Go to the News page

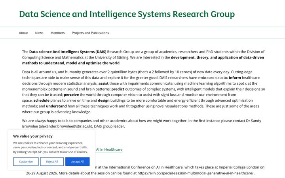39,33
